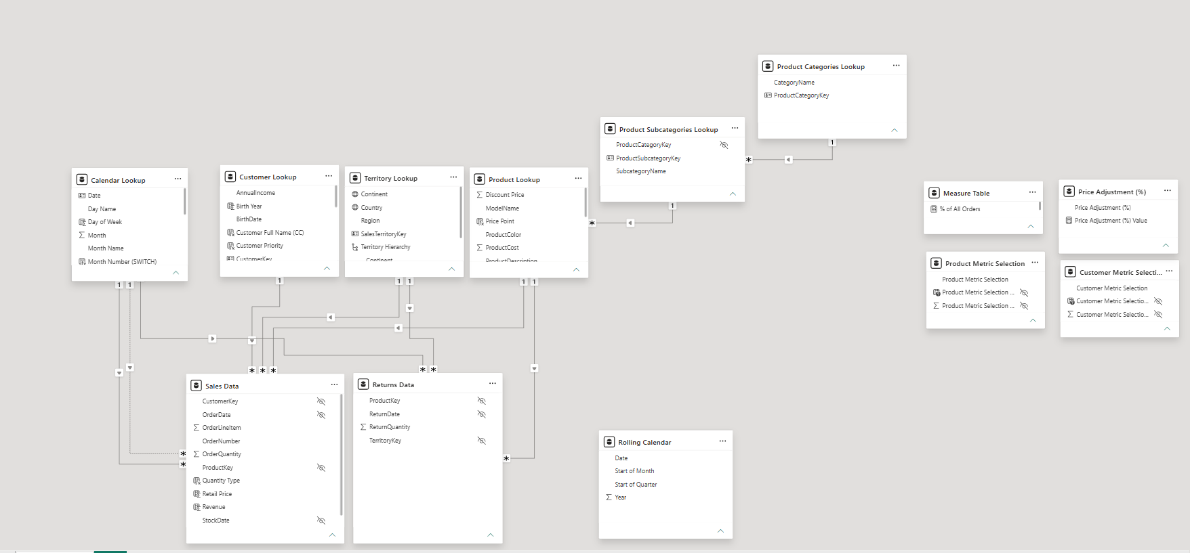Collapse the Sales Data table card
Image resolution: width=1190 pixels, height=553 pixels.
click(x=332, y=535)
